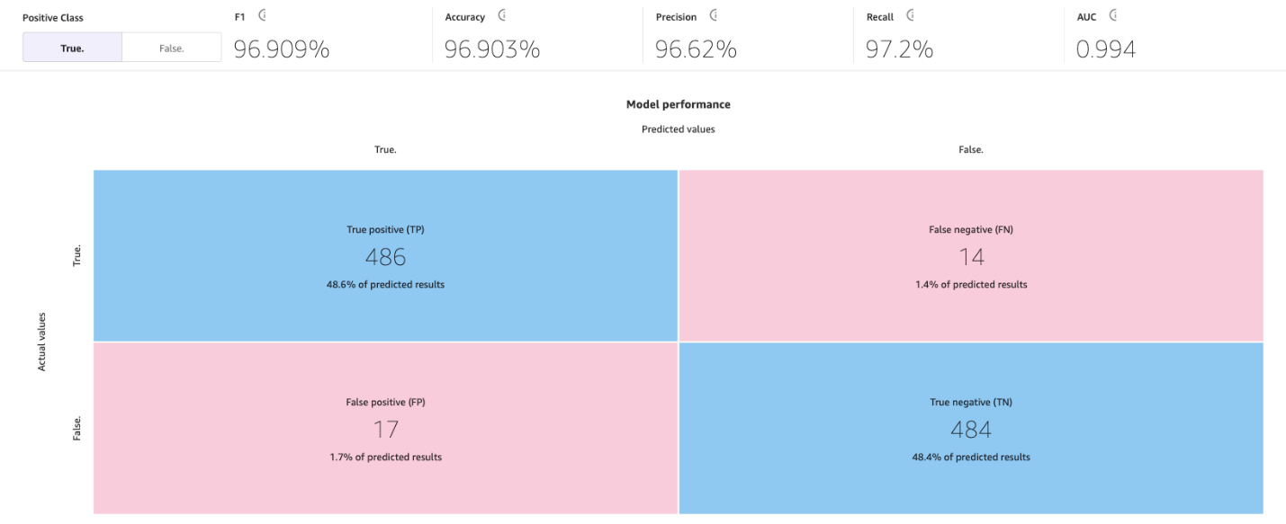Screen dimensions: 1286x524
Task: Click the Positive Class label
Action: (53, 17)
